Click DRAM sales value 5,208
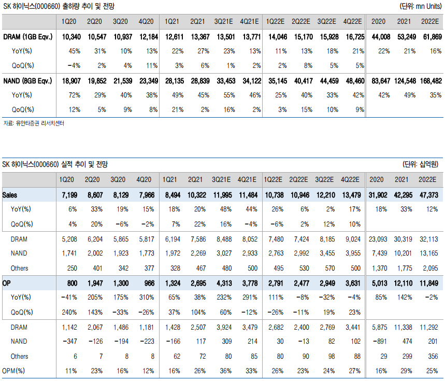 [x=69, y=239]
